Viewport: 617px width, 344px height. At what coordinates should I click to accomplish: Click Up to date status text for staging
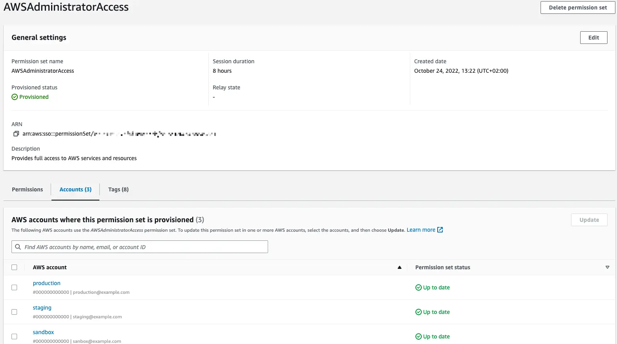pos(436,312)
